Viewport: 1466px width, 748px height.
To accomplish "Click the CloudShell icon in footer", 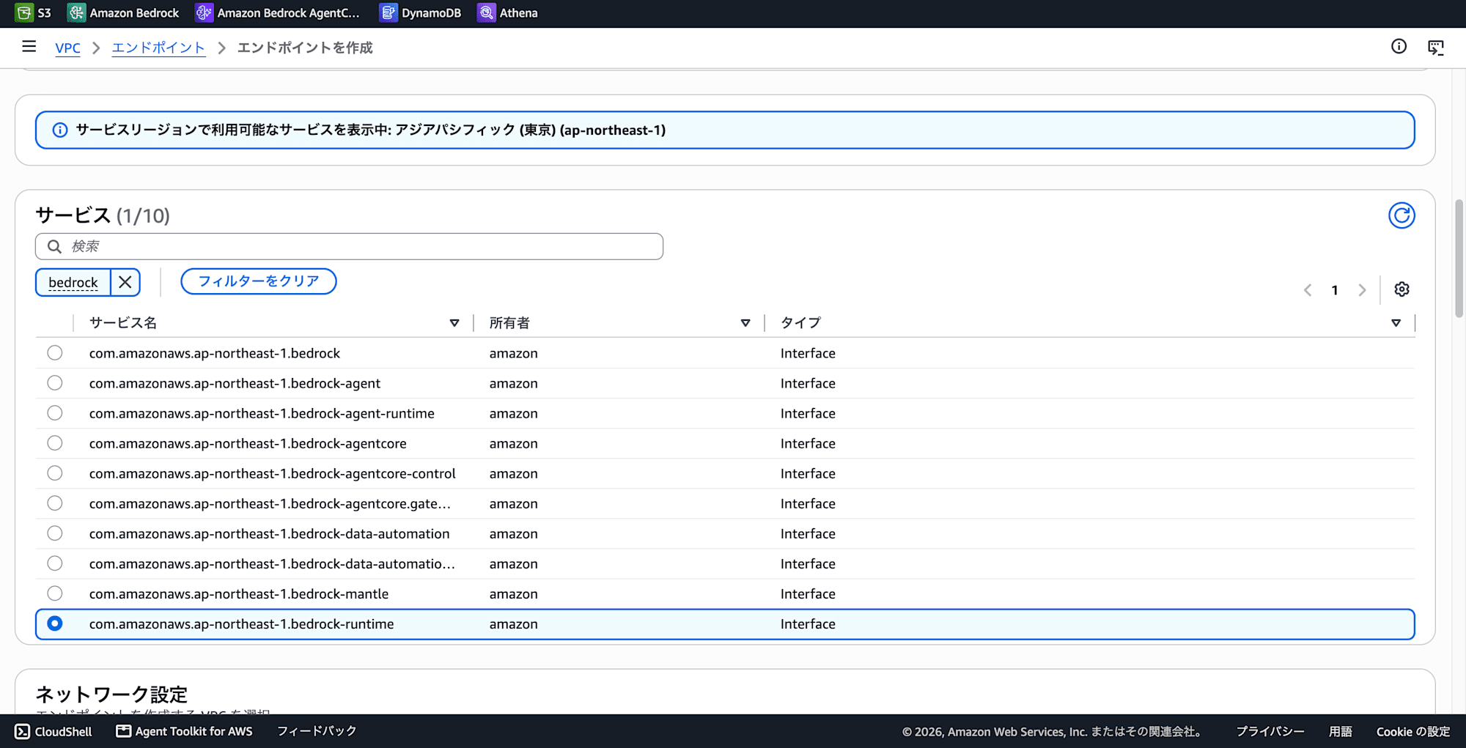I will [x=23, y=731].
